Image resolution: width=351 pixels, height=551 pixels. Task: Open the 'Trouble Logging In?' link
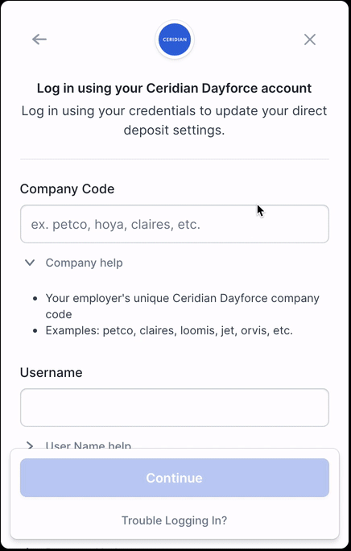point(174,520)
